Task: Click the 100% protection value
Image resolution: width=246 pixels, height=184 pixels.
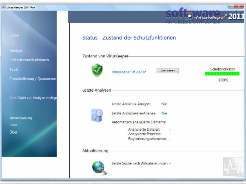Action: tap(223, 80)
